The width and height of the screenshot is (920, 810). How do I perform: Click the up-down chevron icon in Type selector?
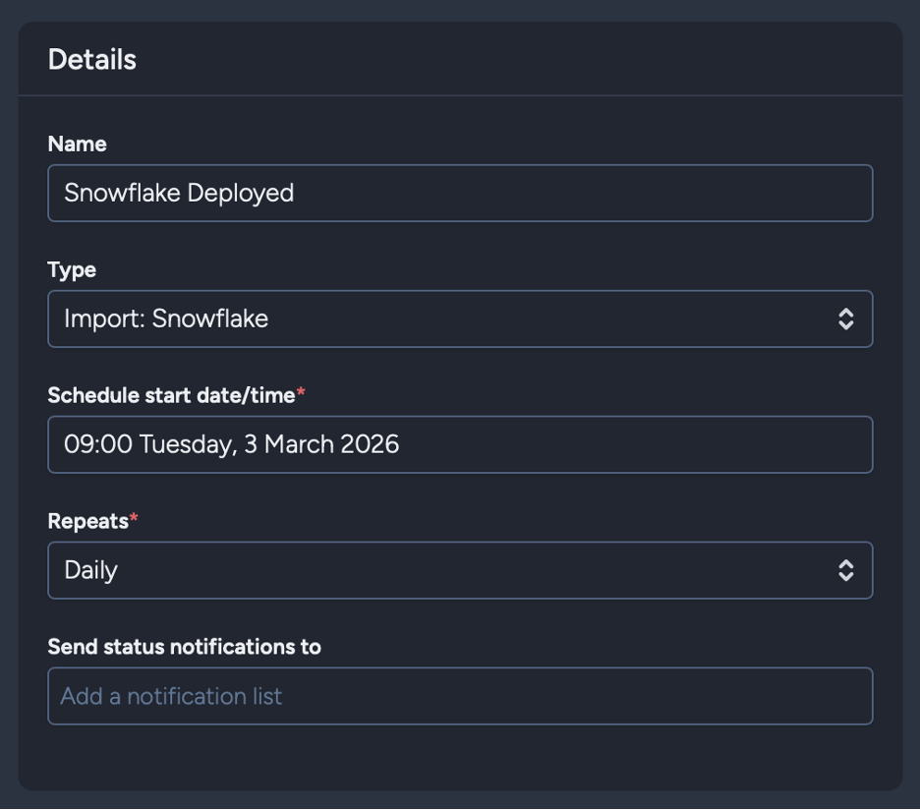click(845, 318)
